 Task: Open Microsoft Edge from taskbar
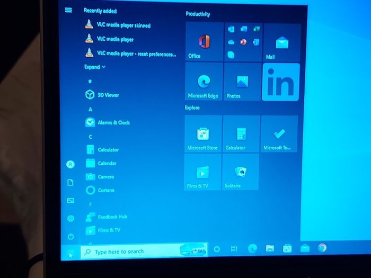tap(252, 248)
